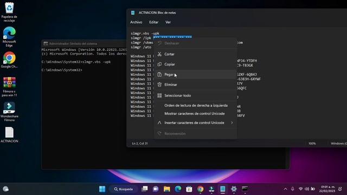Open the battery status tray icon
Viewport: 347px width, 195px height.
(x=313, y=189)
